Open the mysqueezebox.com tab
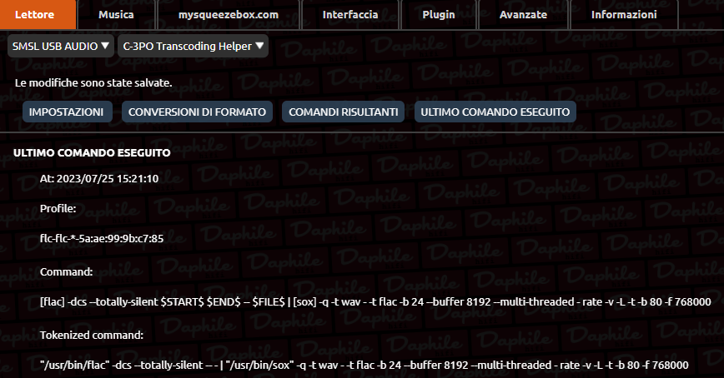 point(229,15)
